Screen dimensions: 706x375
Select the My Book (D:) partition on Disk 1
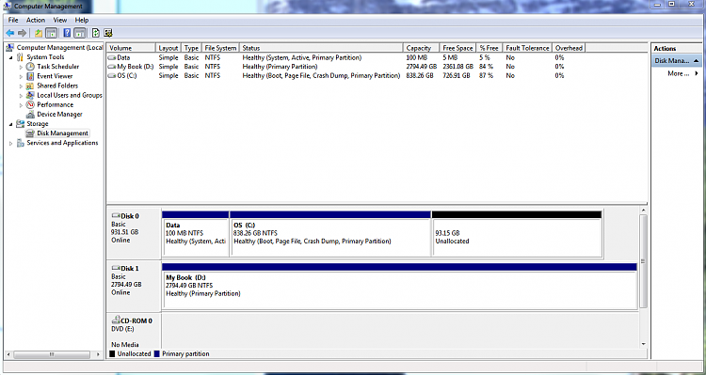pyautogui.click(x=399, y=286)
